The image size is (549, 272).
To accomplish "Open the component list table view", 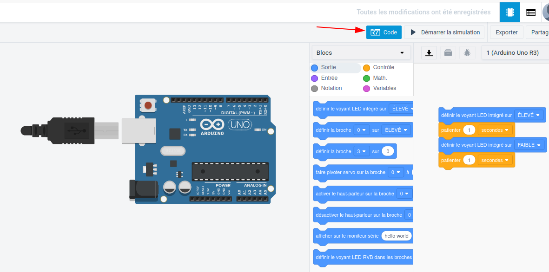I will [x=530, y=13].
